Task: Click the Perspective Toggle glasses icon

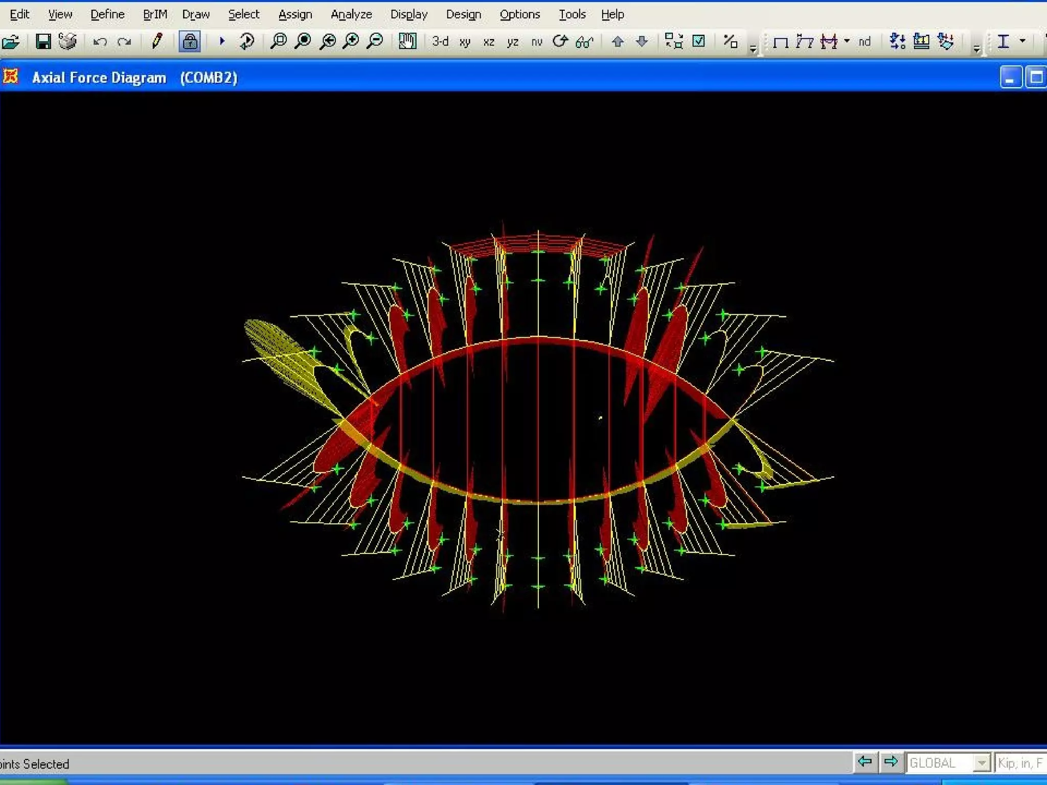Action: point(584,41)
